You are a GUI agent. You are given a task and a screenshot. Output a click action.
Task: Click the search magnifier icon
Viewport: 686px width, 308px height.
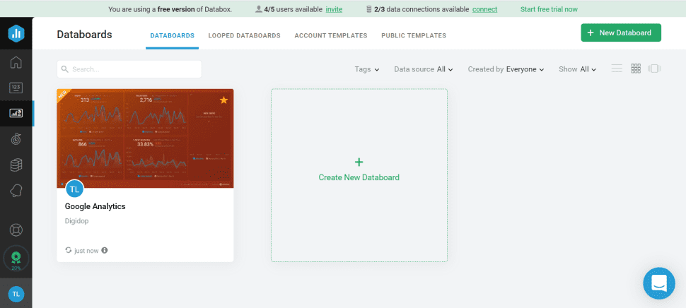65,69
